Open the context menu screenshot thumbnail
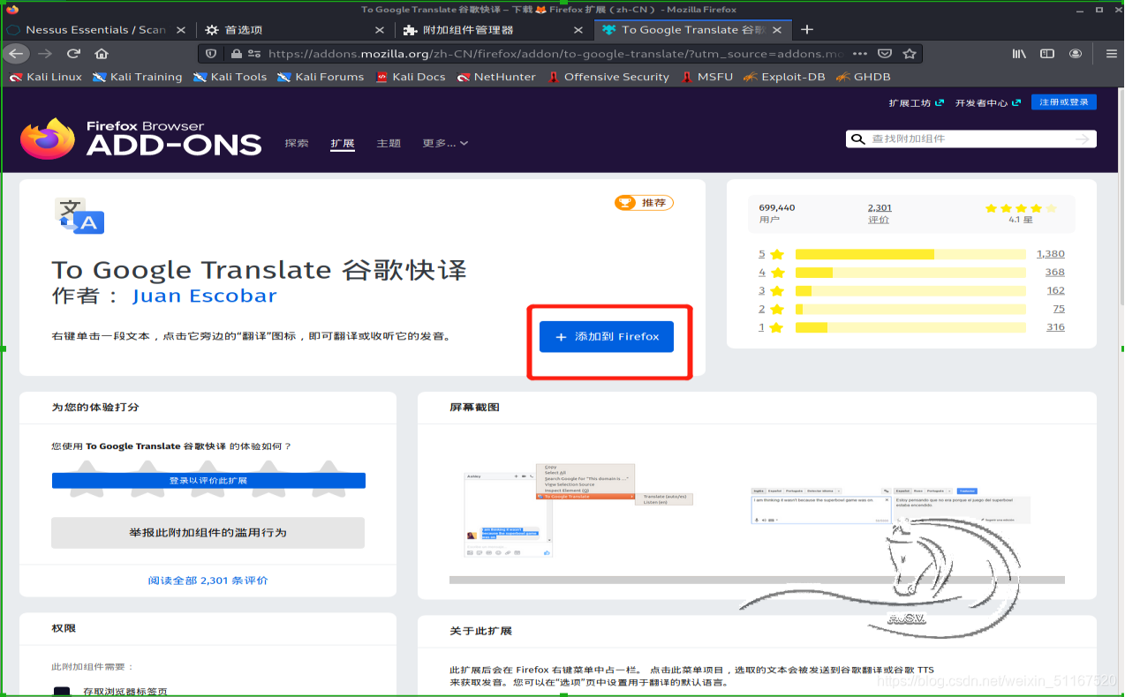This screenshot has width=1125, height=697. pos(579,510)
